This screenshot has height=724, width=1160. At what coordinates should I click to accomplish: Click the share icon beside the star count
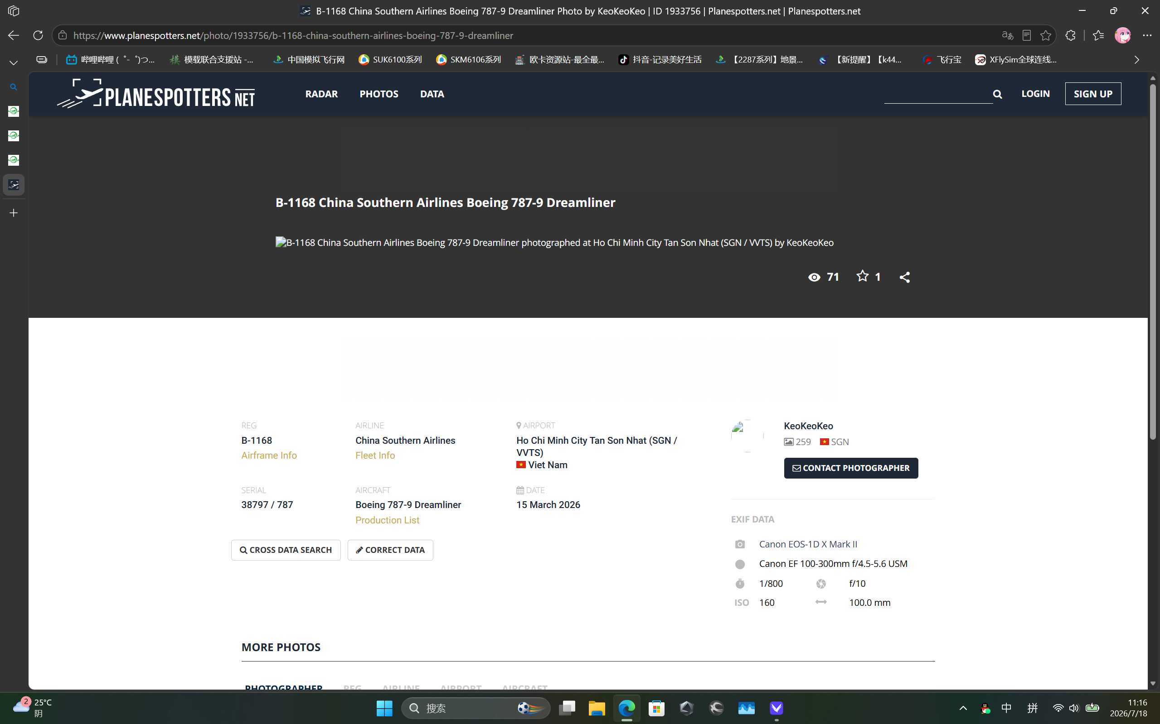tap(904, 277)
